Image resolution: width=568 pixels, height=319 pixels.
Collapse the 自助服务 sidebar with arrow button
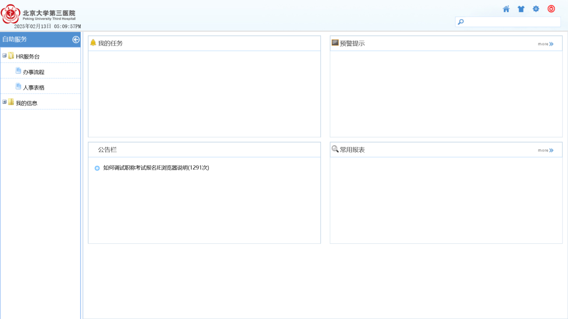[x=76, y=39]
